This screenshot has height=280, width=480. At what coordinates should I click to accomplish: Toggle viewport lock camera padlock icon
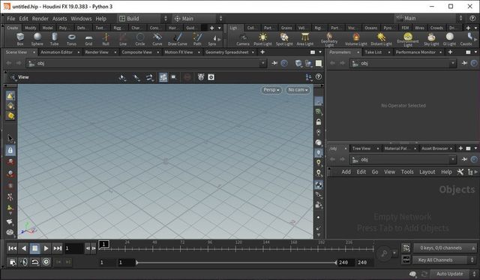tap(319, 122)
